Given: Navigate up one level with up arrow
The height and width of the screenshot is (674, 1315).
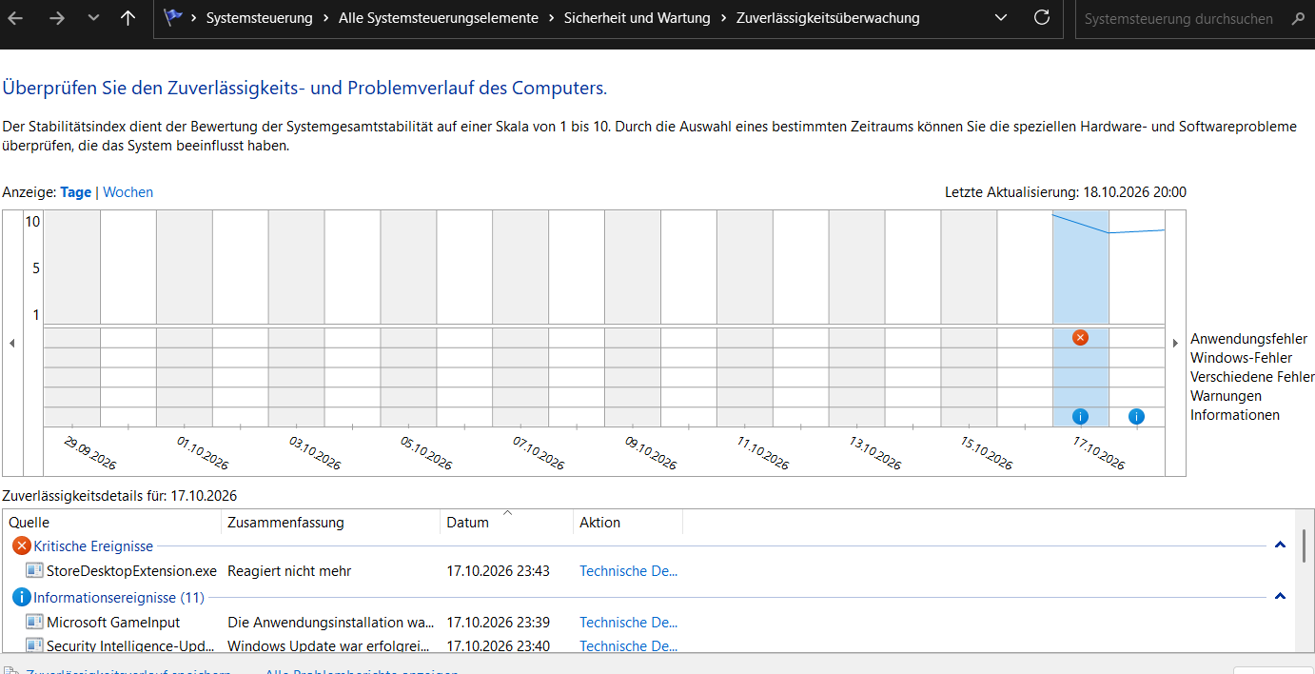Looking at the screenshot, I should pyautogui.click(x=128, y=18).
